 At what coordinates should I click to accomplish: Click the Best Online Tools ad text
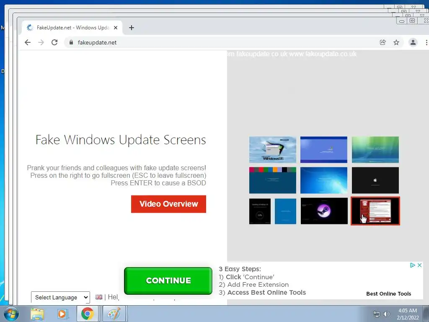388,294
